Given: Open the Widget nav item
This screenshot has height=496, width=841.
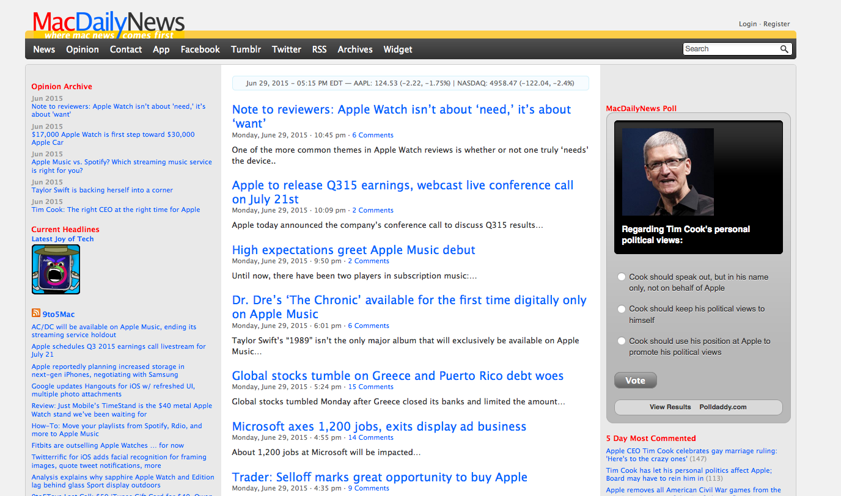Looking at the screenshot, I should click(398, 49).
